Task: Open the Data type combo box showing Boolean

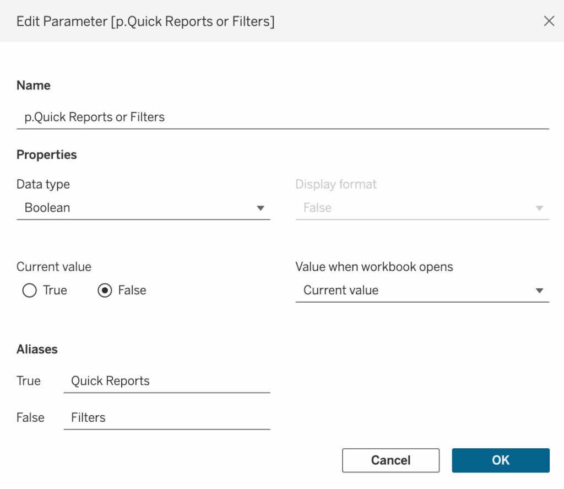Action: point(138,208)
